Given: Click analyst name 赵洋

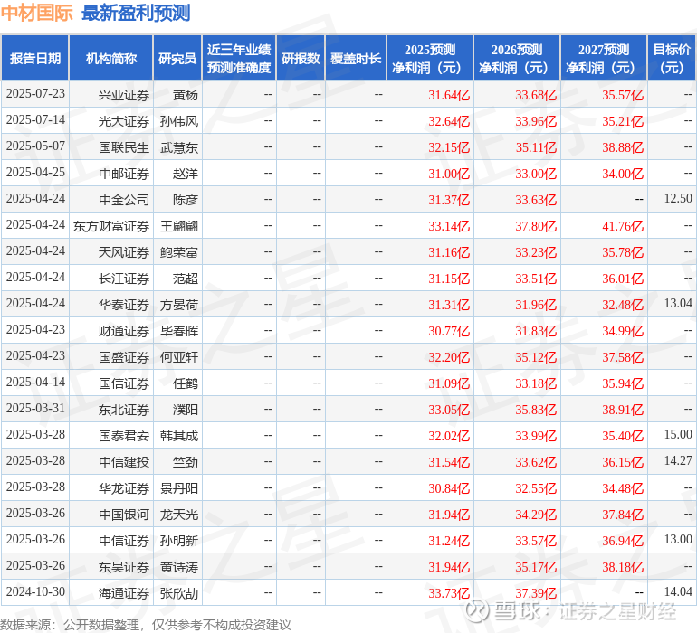Looking at the screenshot, I should coord(186,174).
